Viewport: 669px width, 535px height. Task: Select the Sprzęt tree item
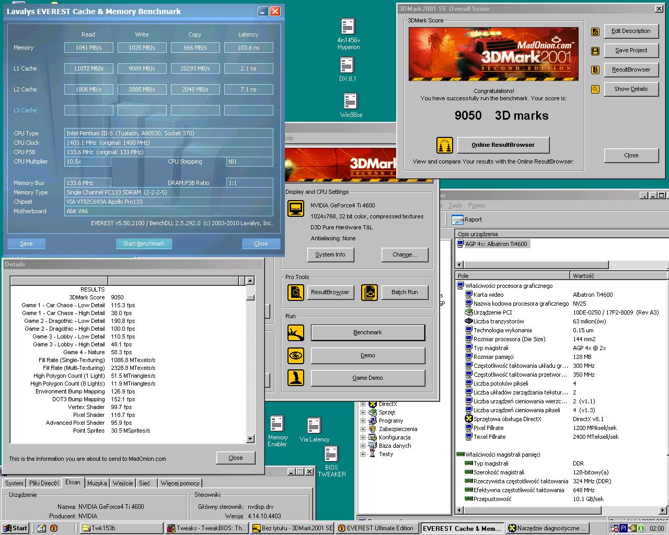pos(382,413)
